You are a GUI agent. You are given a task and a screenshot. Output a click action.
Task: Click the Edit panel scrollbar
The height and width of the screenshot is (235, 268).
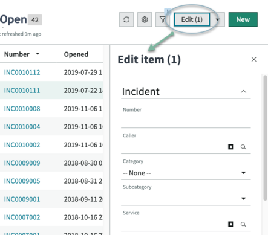265,138
